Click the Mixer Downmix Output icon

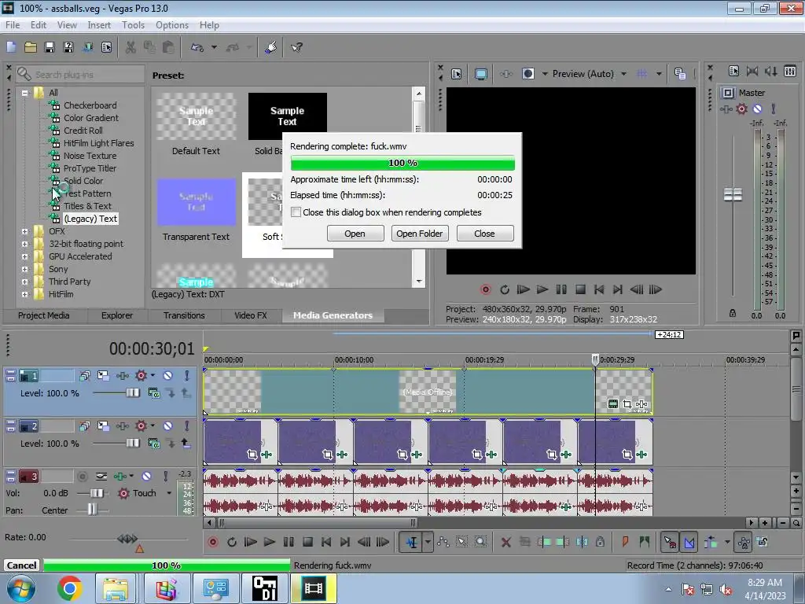[x=752, y=71]
